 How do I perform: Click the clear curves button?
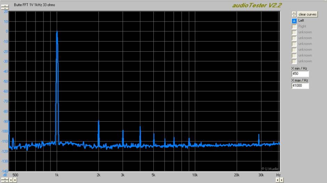tap(308, 14)
